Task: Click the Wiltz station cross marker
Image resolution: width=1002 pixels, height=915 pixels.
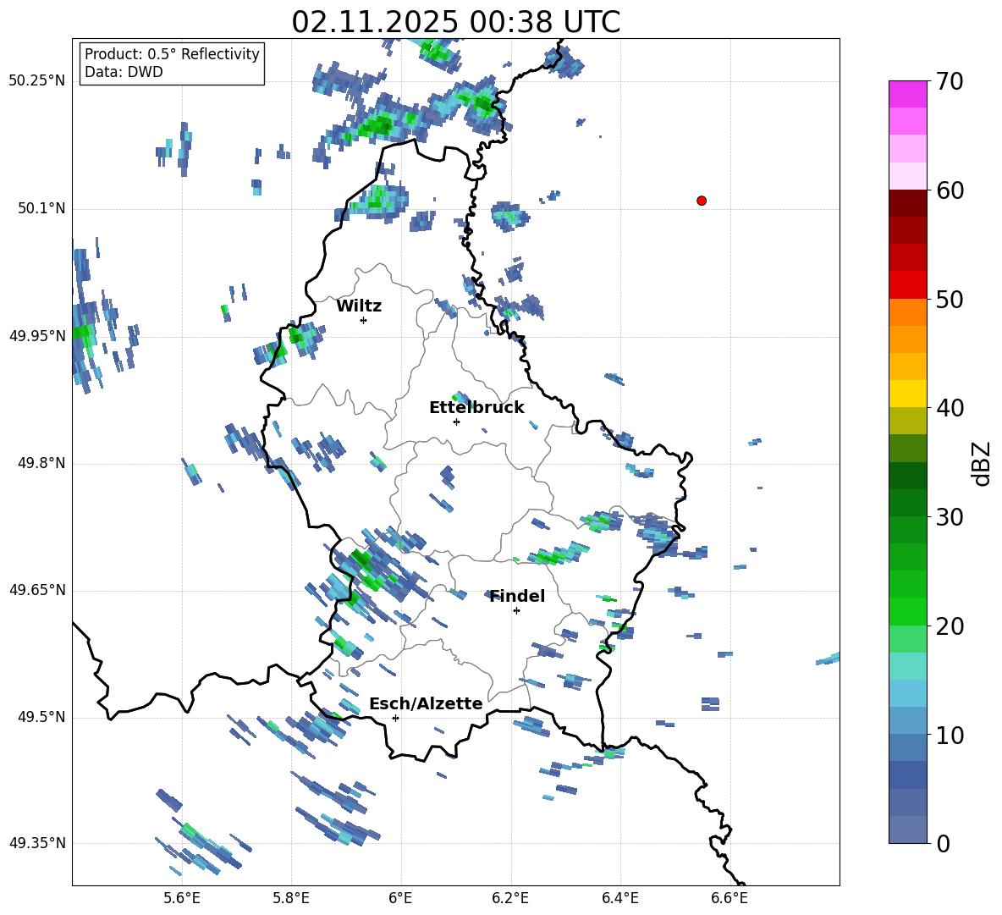Action: pyautogui.click(x=363, y=320)
